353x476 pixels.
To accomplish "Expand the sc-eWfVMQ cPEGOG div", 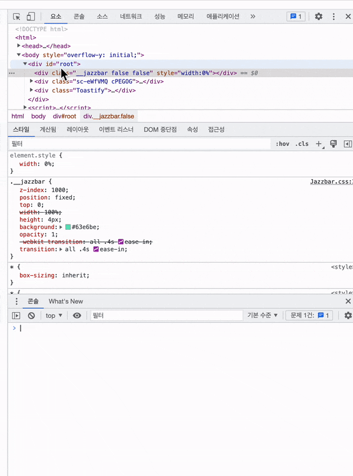I will click(32, 81).
